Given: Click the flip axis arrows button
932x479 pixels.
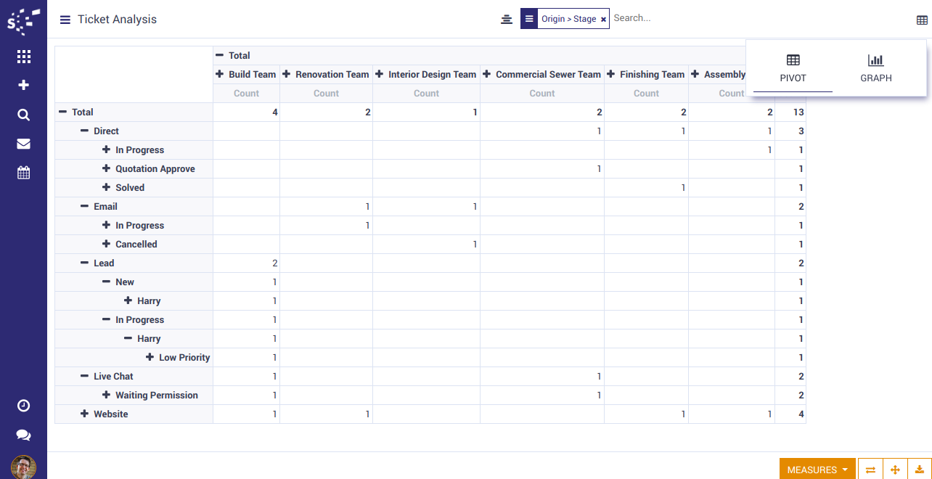Looking at the screenshot, I should pyautogui.click(x=870, y=470).
